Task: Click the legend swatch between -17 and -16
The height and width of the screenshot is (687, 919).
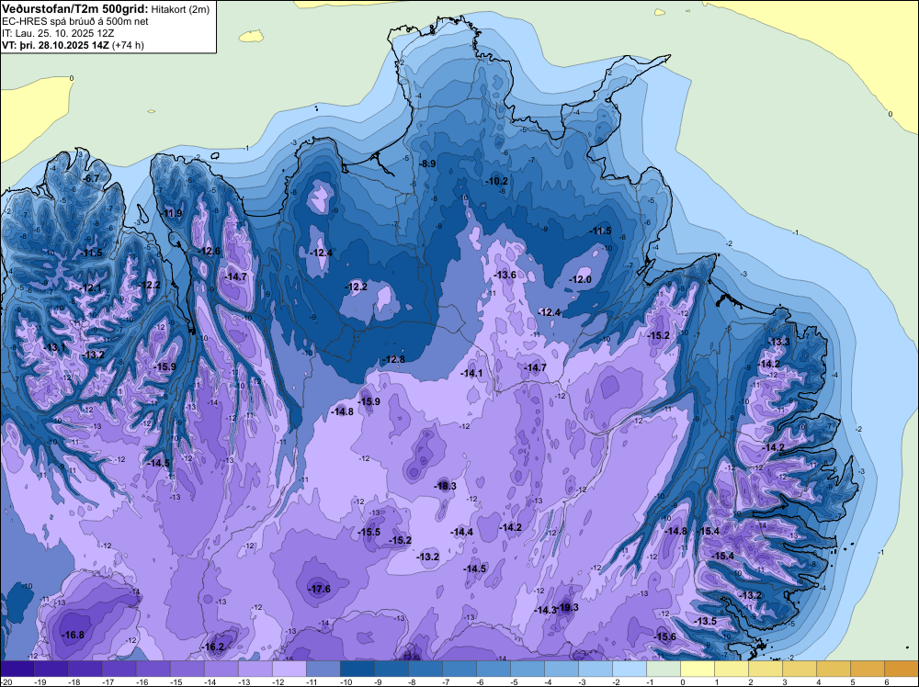Action: (x=119, y=669)
